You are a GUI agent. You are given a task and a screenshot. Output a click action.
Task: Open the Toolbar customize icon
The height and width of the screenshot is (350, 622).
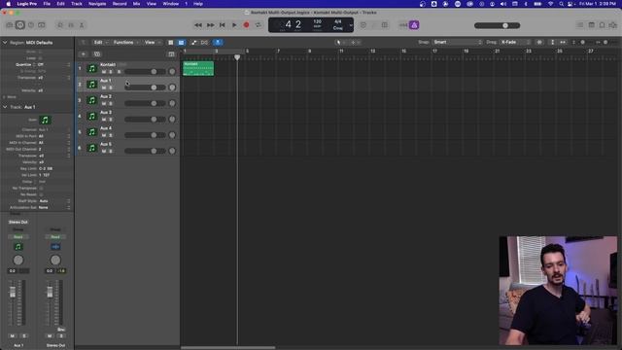point(42,25)
